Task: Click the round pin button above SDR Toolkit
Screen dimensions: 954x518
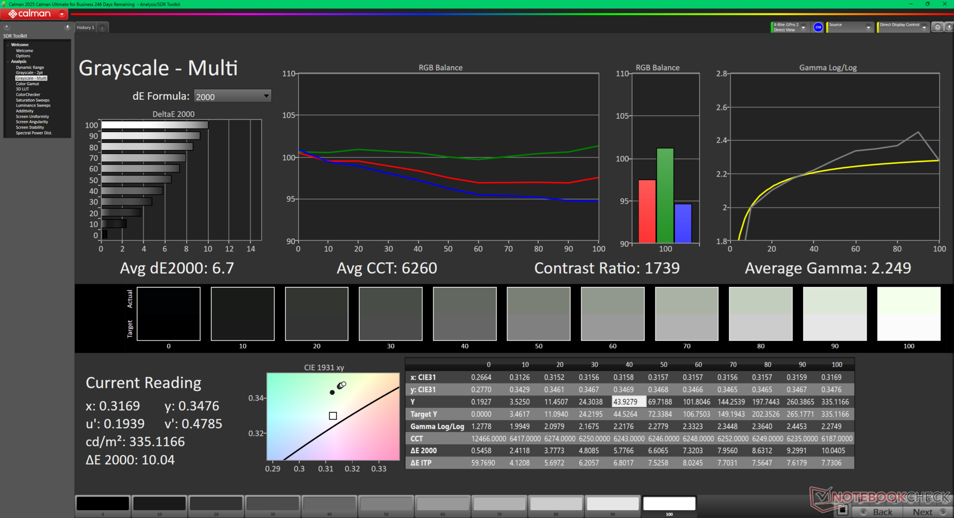Action: (7, 27)
